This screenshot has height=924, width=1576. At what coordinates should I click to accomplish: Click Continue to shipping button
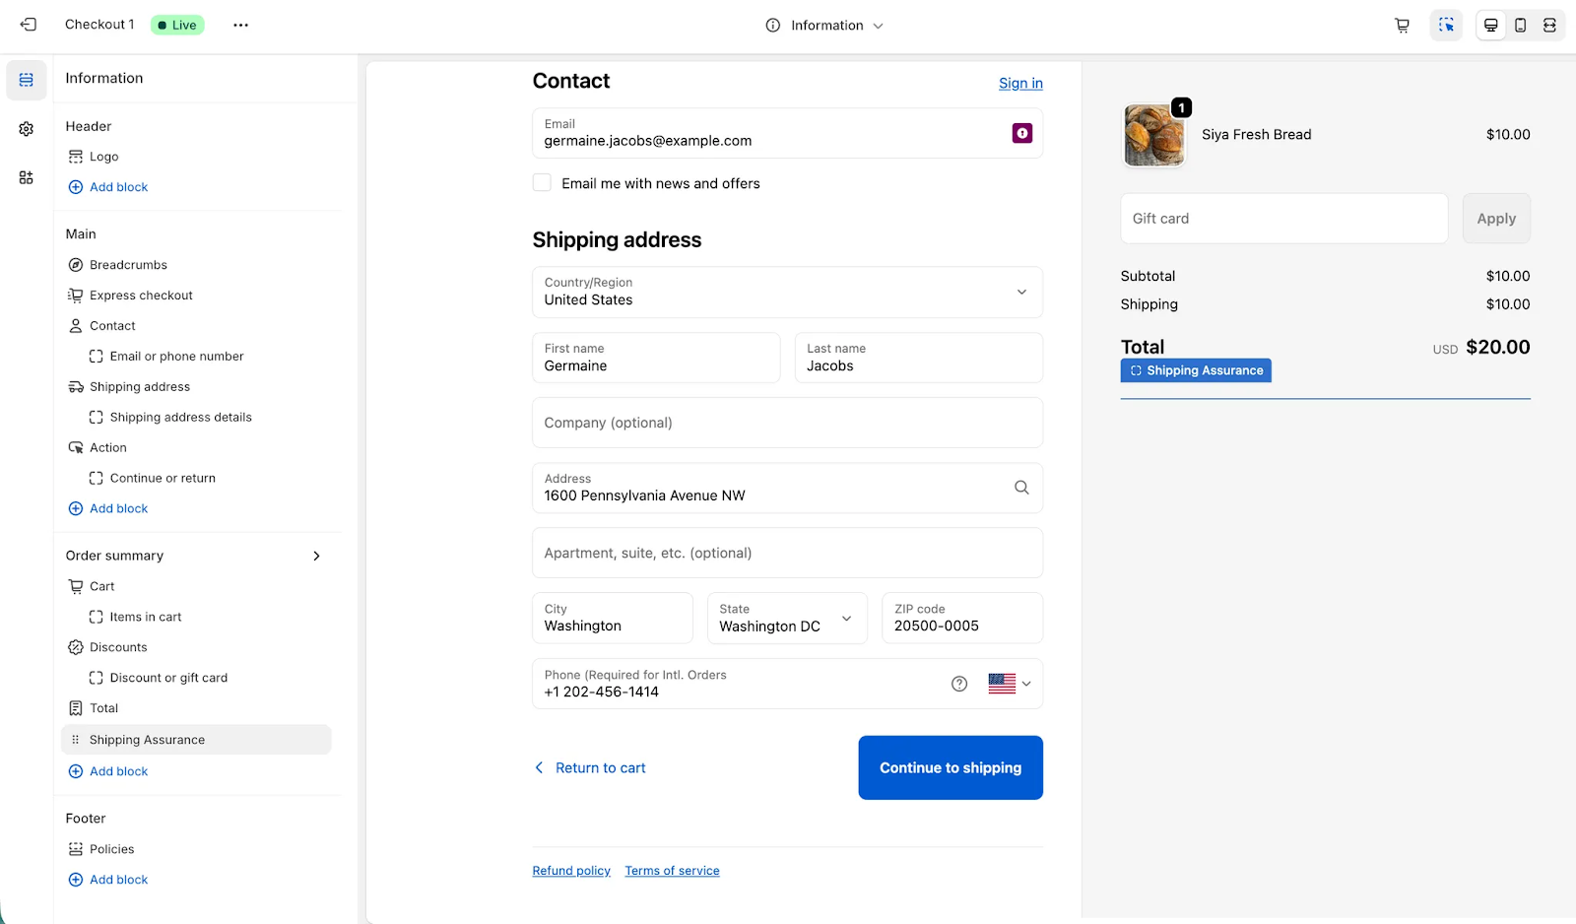pos(950,767)
